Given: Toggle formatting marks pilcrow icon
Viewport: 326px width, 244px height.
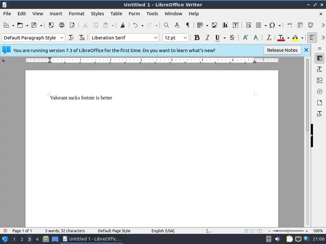Looking at the screenshot, I should [x=188, y=25].
